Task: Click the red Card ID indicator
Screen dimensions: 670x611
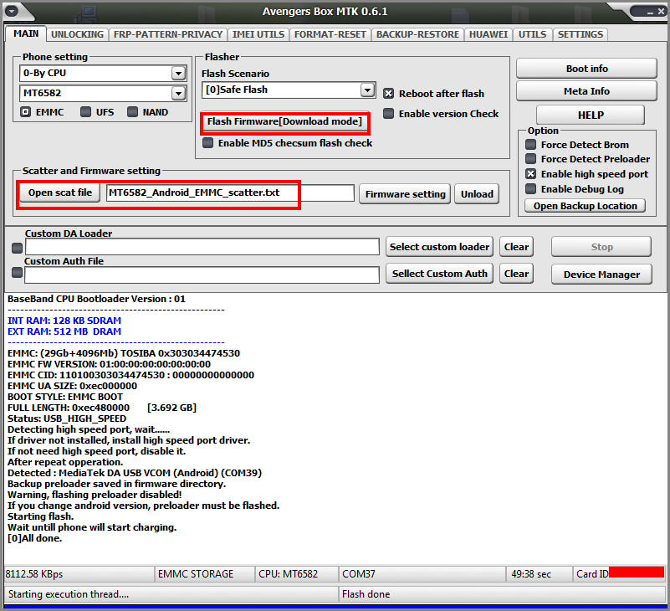Action: pos(637,572)
